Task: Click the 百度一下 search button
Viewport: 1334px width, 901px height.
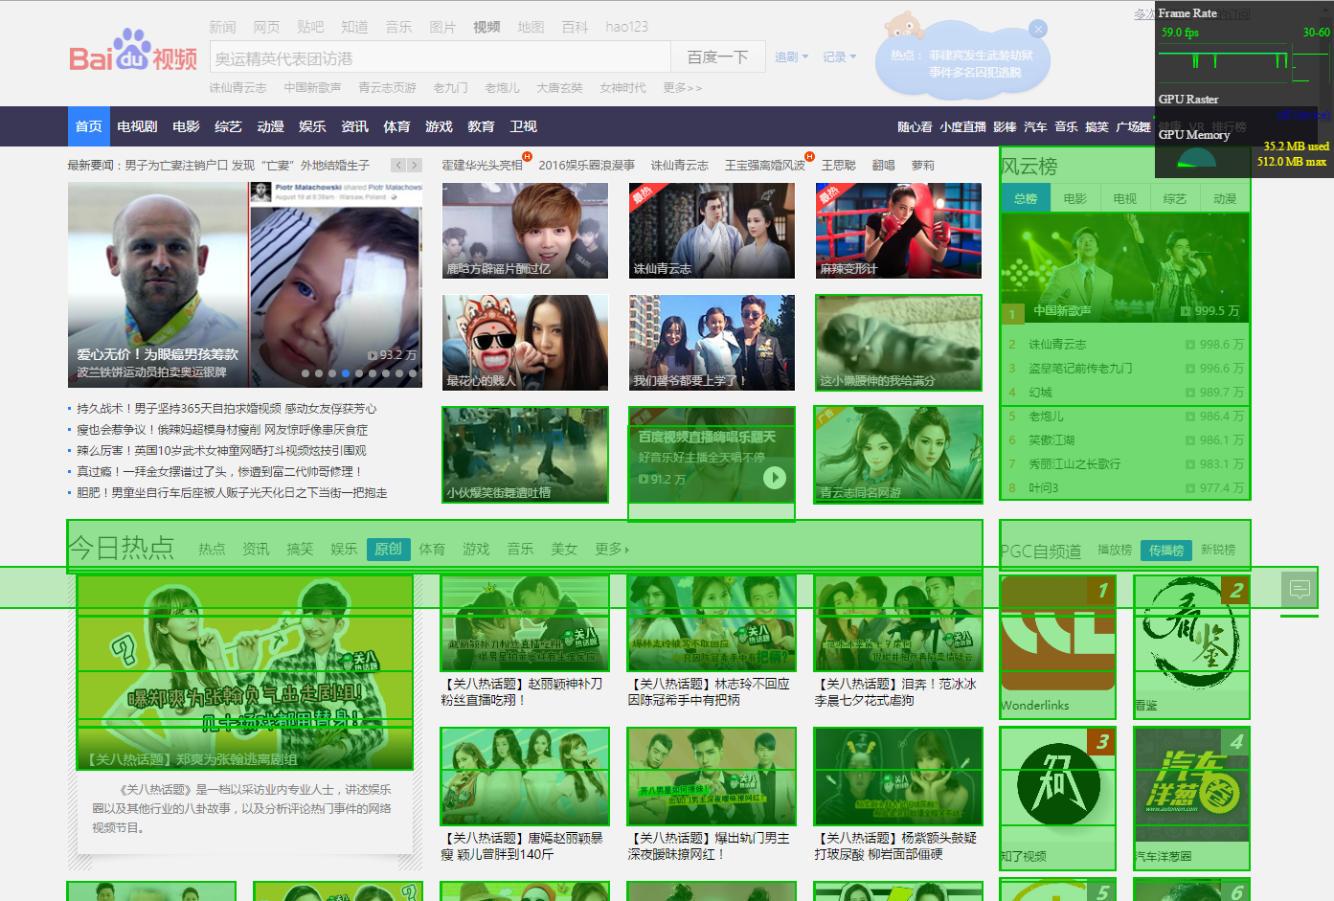Action: 718,57
